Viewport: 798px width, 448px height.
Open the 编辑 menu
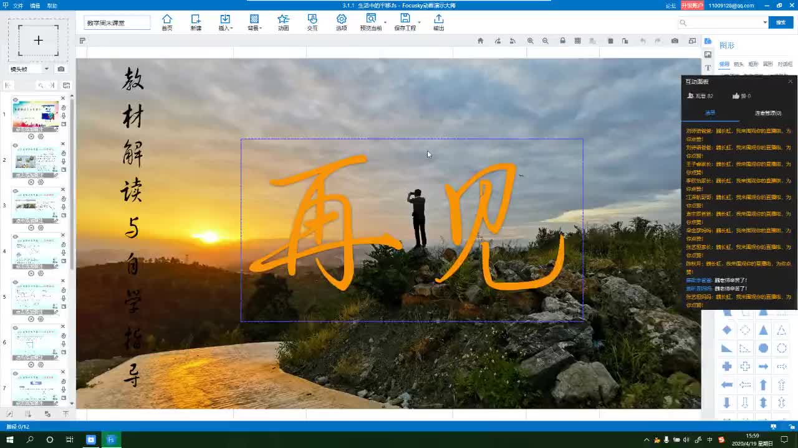35,6
